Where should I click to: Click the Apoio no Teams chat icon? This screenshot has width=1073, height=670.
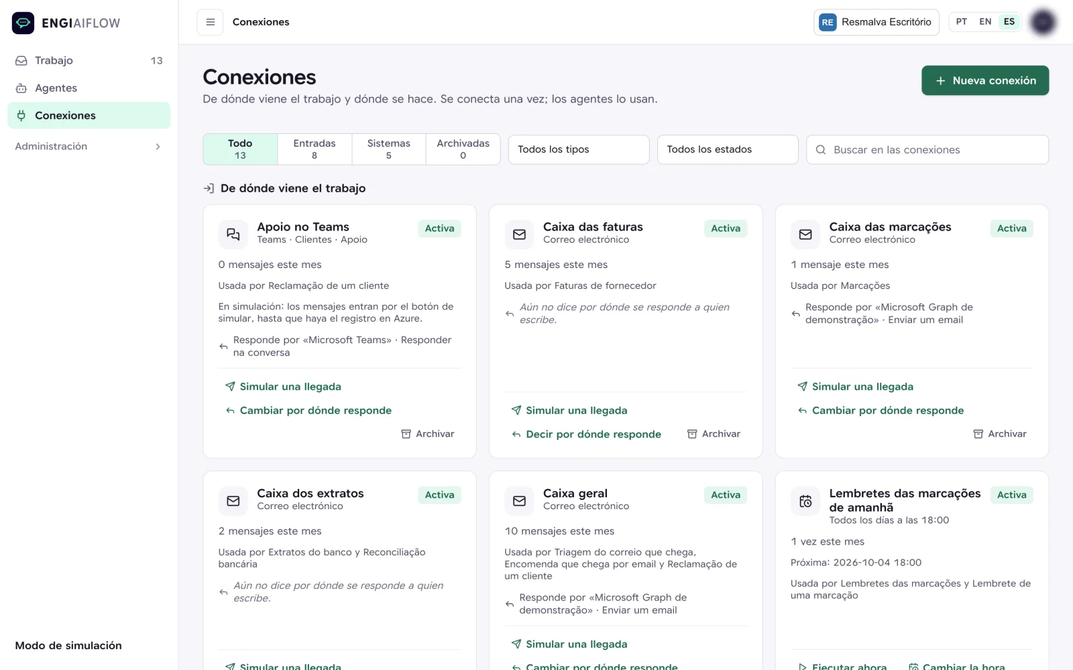point(233,234)
